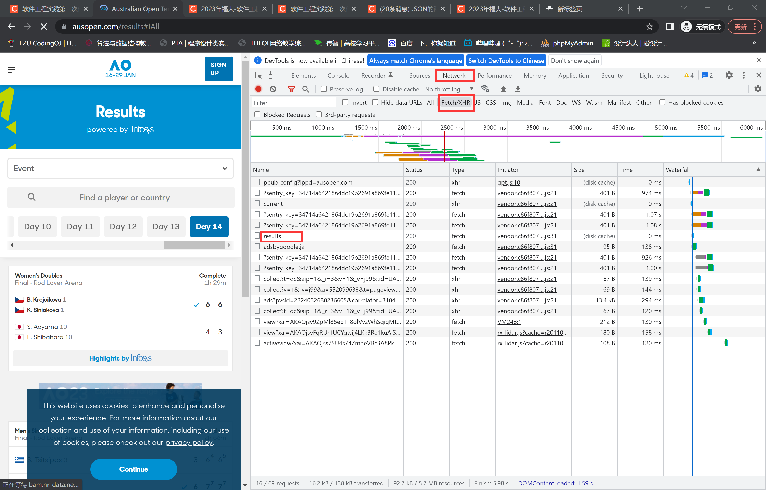Check the Invert filter checkbox
Image resolution: width=766 pixels, height=490 pixels.
click(345, 102)
